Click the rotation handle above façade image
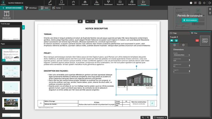 [136, 66]
